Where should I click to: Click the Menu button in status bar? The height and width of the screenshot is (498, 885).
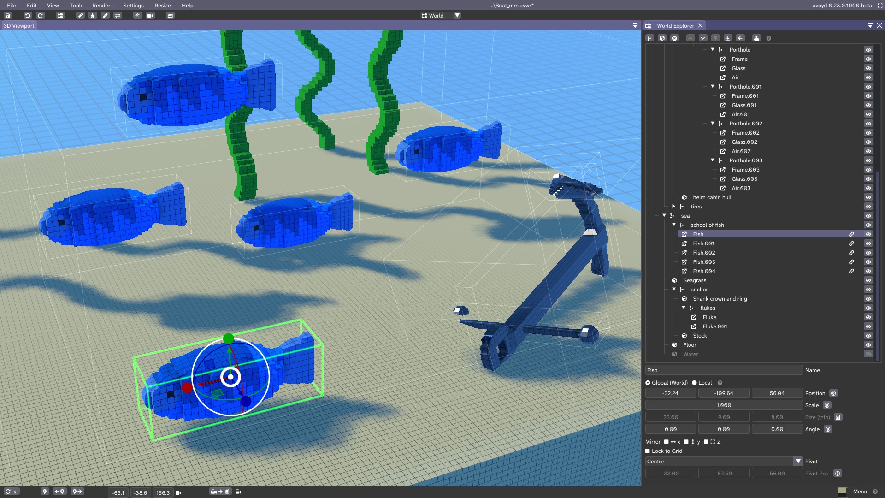pos(860,492)
